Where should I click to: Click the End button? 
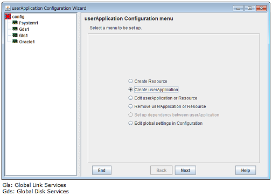coord(102,170)
